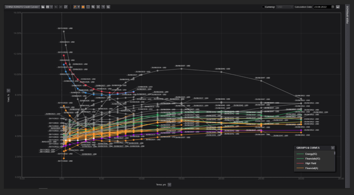Enable the Currency checkbox
Viewport: 354px width, 195px height.
coord(263,7)
